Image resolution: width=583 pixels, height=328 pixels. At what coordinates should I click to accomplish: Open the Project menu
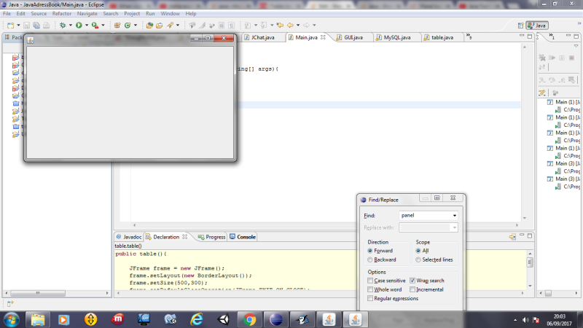pyautogui.click(x=132, y=13)
